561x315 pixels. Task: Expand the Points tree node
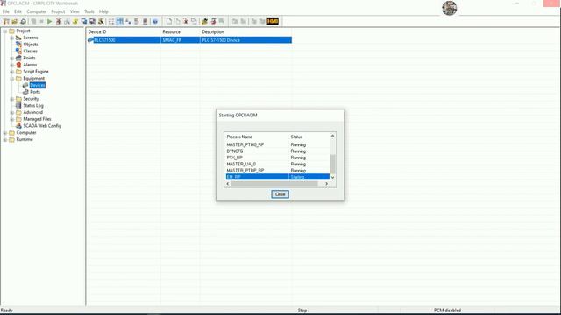pos(11,59)
